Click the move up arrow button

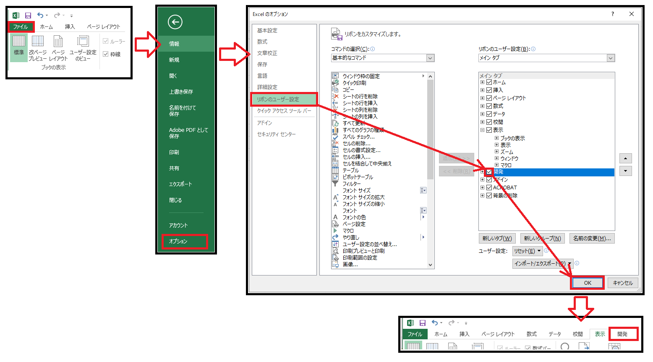(x=626, y=159)
